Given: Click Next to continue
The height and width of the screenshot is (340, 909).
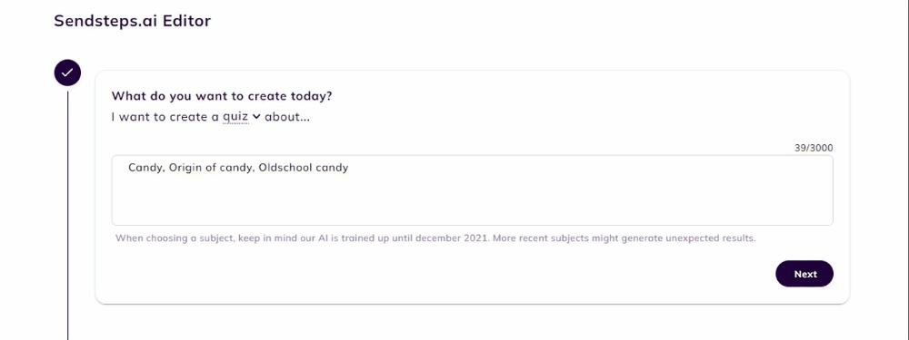Looking at the screenshot, I should 804,274.
